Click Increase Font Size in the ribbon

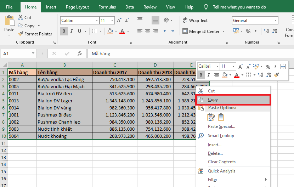[x=119, y=21]
